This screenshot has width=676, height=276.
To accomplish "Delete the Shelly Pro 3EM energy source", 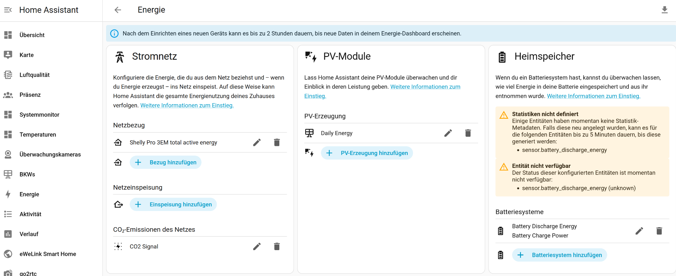I will (x=277, y=142).
